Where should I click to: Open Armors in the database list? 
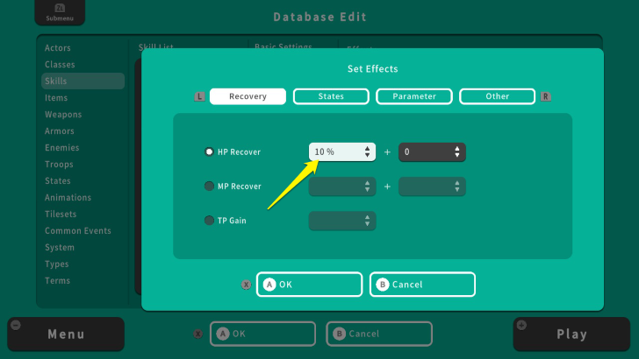pos(60,131)
